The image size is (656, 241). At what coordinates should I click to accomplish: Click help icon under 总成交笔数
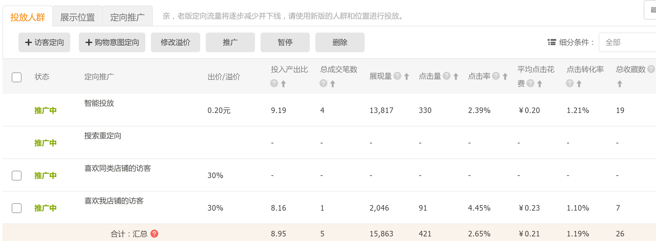323,83
